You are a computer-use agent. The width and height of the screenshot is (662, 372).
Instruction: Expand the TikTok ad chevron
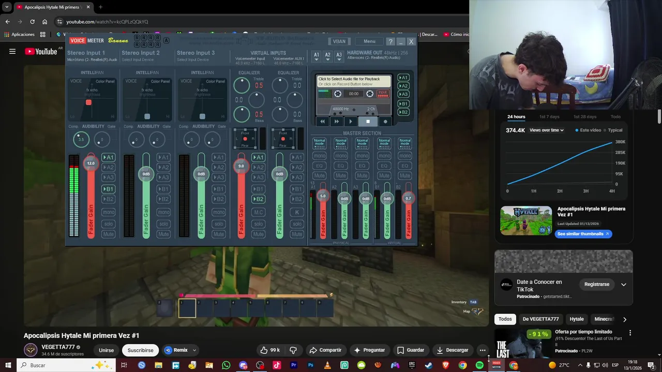[624, 284]
